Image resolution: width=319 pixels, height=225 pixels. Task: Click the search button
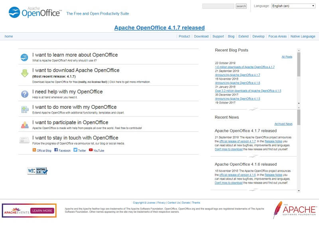click(241, 6)
